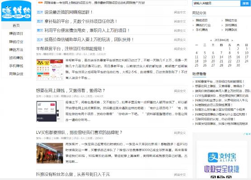The width and height of the screenshot is (251, 180).
Task: Click the Alipay advertisement logo
Action: (222, 157)
